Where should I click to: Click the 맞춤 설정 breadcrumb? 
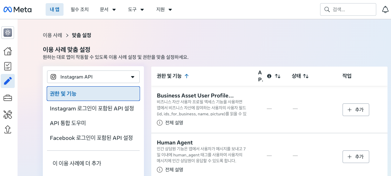click(x=81, y=35)
